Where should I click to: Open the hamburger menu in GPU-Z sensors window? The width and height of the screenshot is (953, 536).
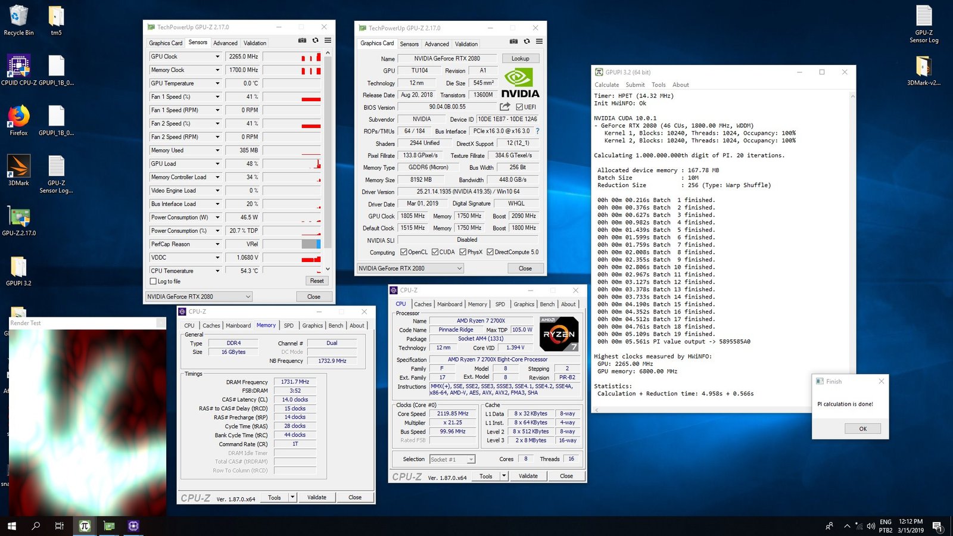pos(328,40)
